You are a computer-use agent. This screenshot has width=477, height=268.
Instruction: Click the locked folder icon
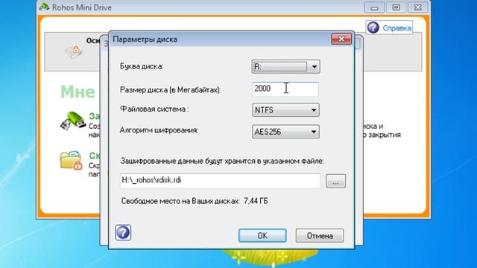[x=72, y=160]
